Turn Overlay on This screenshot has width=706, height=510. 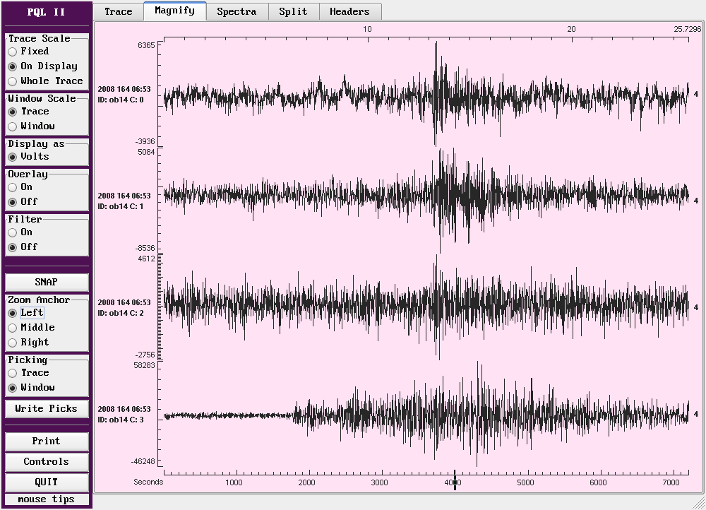click(x=13, y=187)
